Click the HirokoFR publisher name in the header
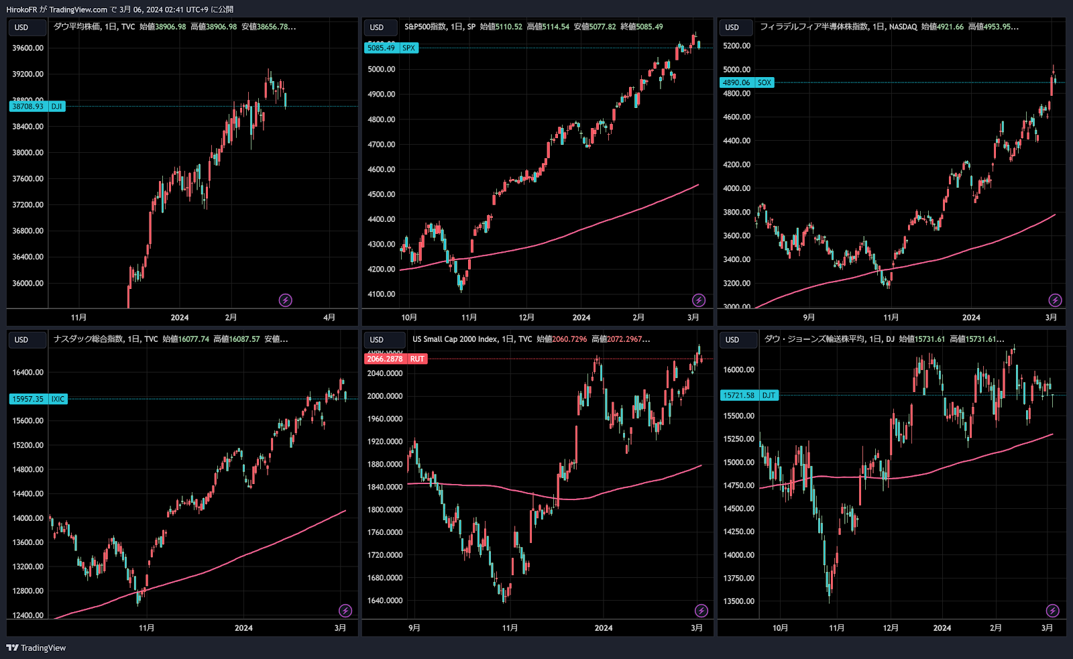This screenshot has width=1073, height=659. coord(21,9)
